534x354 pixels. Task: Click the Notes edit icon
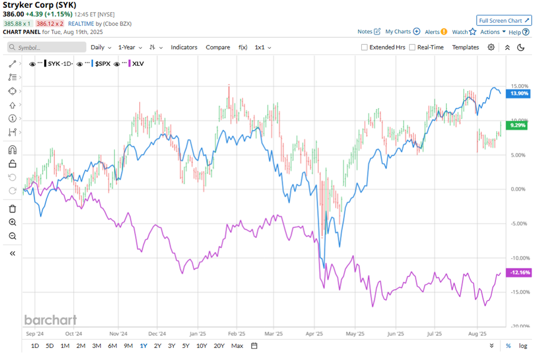click(377, 31)
